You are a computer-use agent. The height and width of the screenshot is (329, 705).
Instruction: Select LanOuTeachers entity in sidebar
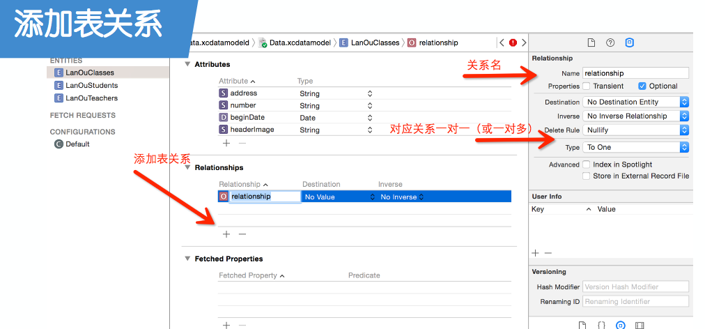pos(91,98)
